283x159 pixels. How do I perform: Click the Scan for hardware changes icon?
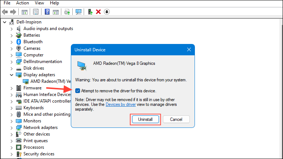pos(79,12)
